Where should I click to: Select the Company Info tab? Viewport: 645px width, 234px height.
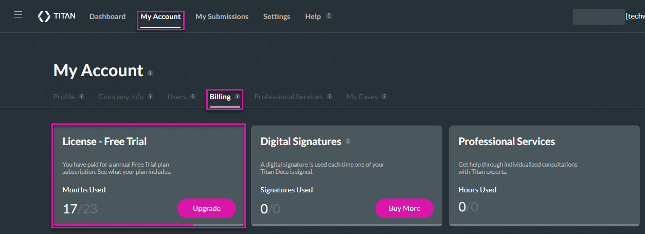(x=121, y=97)
